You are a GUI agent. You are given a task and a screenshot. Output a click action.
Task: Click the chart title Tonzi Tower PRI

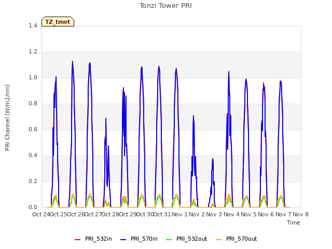point(165,6)
